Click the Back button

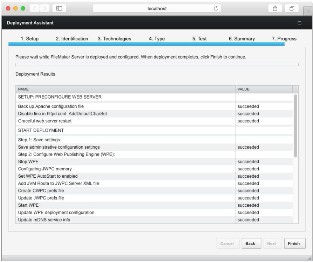click(251, 243)
